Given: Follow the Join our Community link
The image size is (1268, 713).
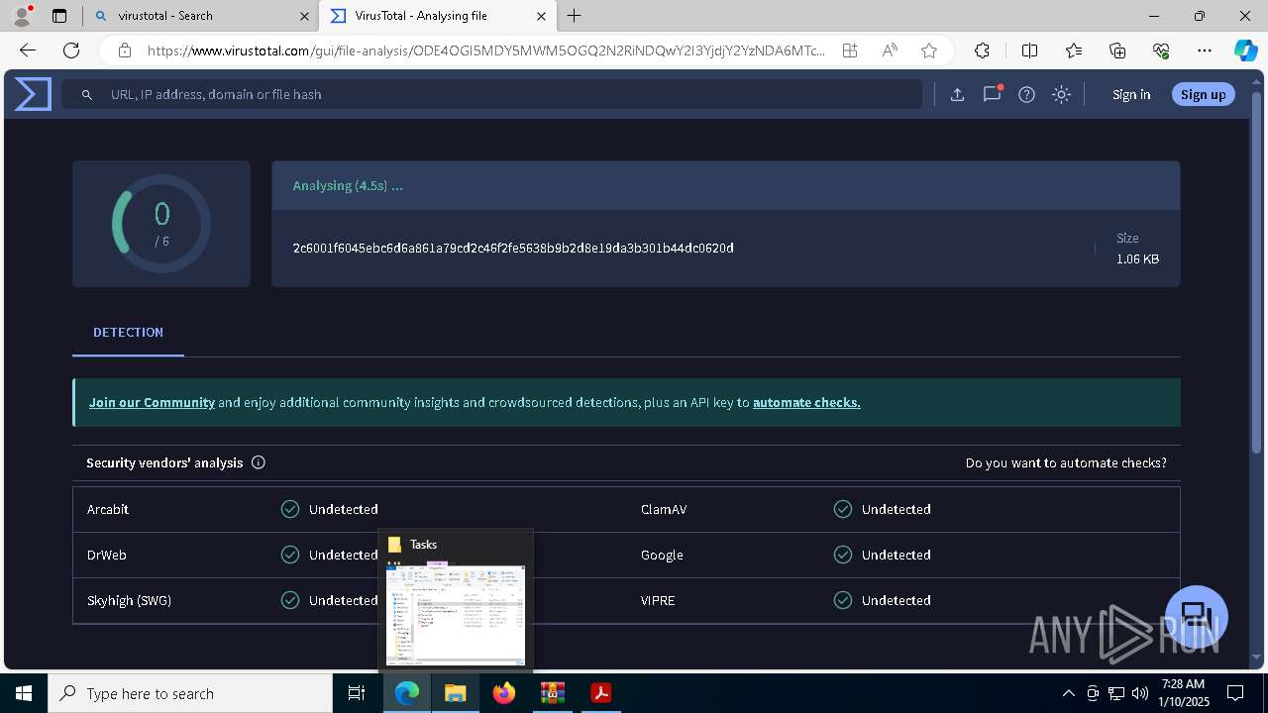Looking at the screenshot, I should click(x=152, y=402).
